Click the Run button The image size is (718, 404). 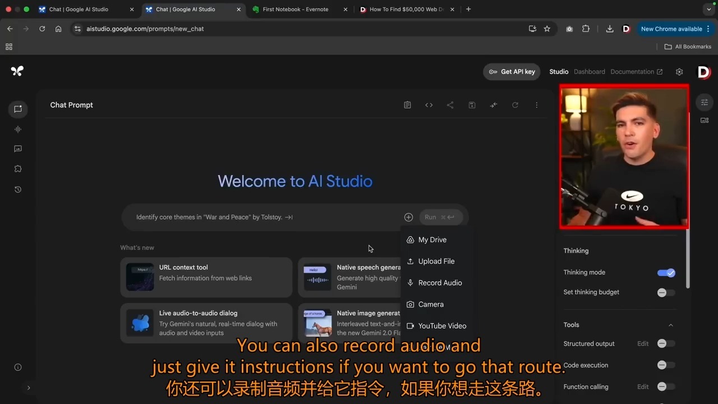440,217
